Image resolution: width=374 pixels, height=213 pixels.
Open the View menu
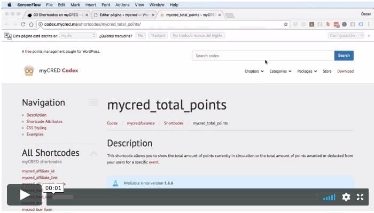[x=139, y=5]
